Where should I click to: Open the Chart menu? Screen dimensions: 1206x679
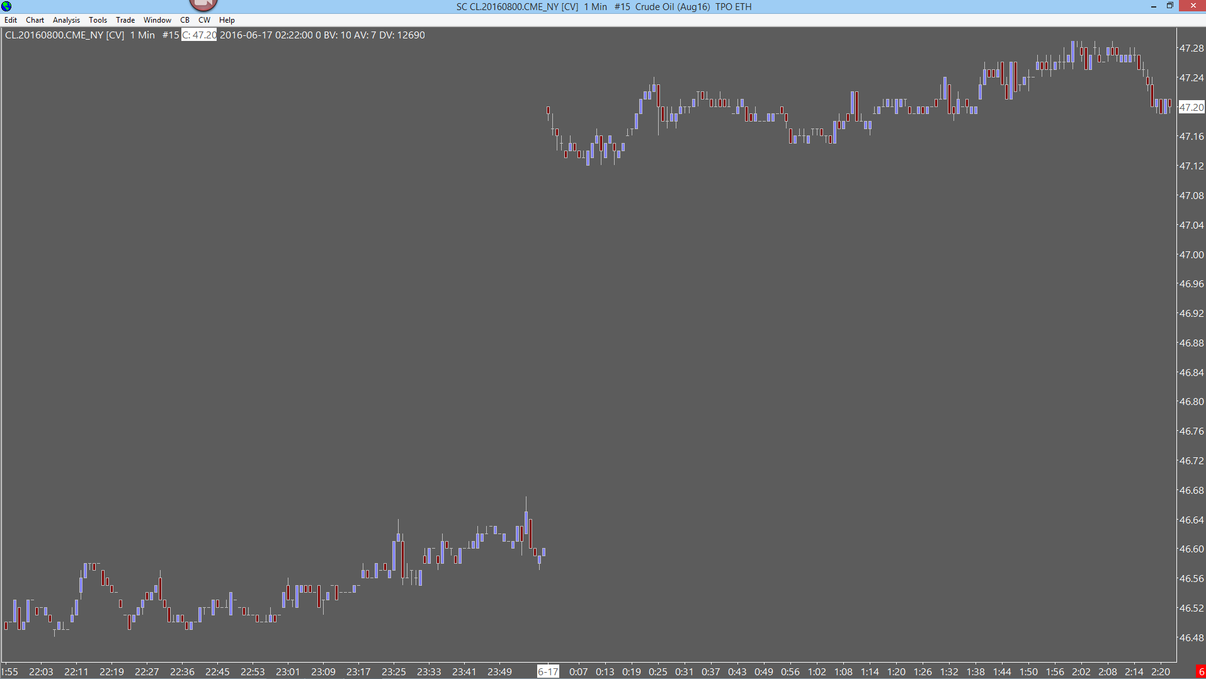pos(35,20)
